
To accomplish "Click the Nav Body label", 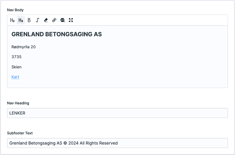I will click(x=15, y=10).
